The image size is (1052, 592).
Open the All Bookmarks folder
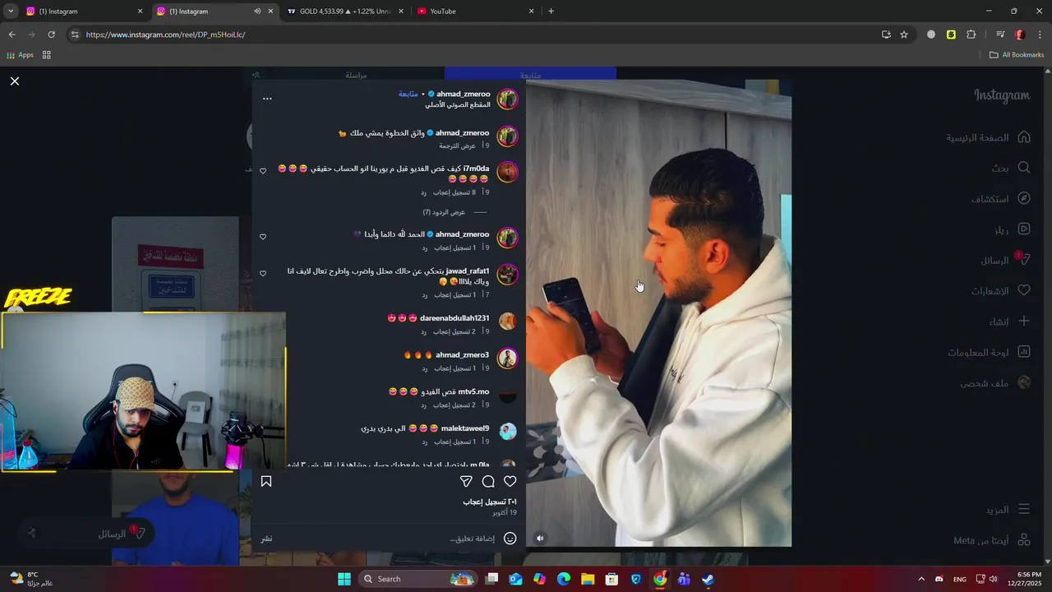coord(1017,55)
